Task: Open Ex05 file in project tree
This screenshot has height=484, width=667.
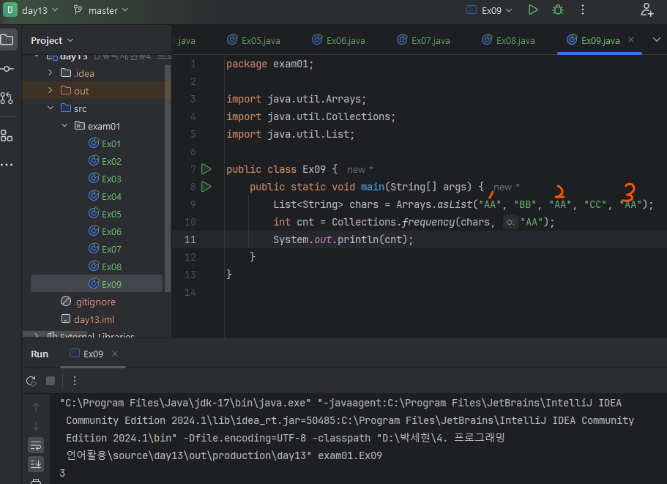Action: (111, 214)
